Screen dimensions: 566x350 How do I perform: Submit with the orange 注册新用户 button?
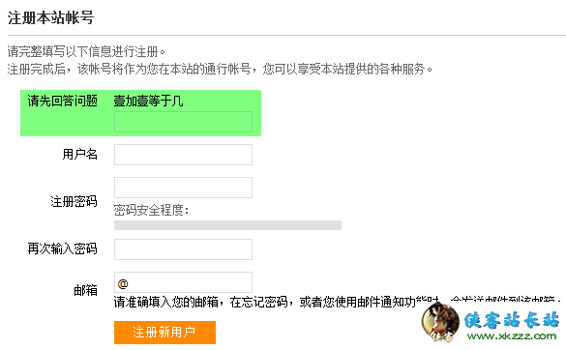pos(164,333)
